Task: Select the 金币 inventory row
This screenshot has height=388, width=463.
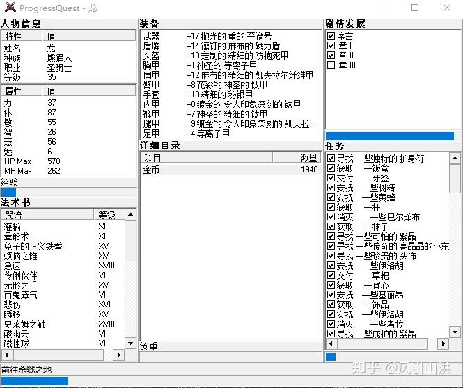Action: [x=230, y=170]
